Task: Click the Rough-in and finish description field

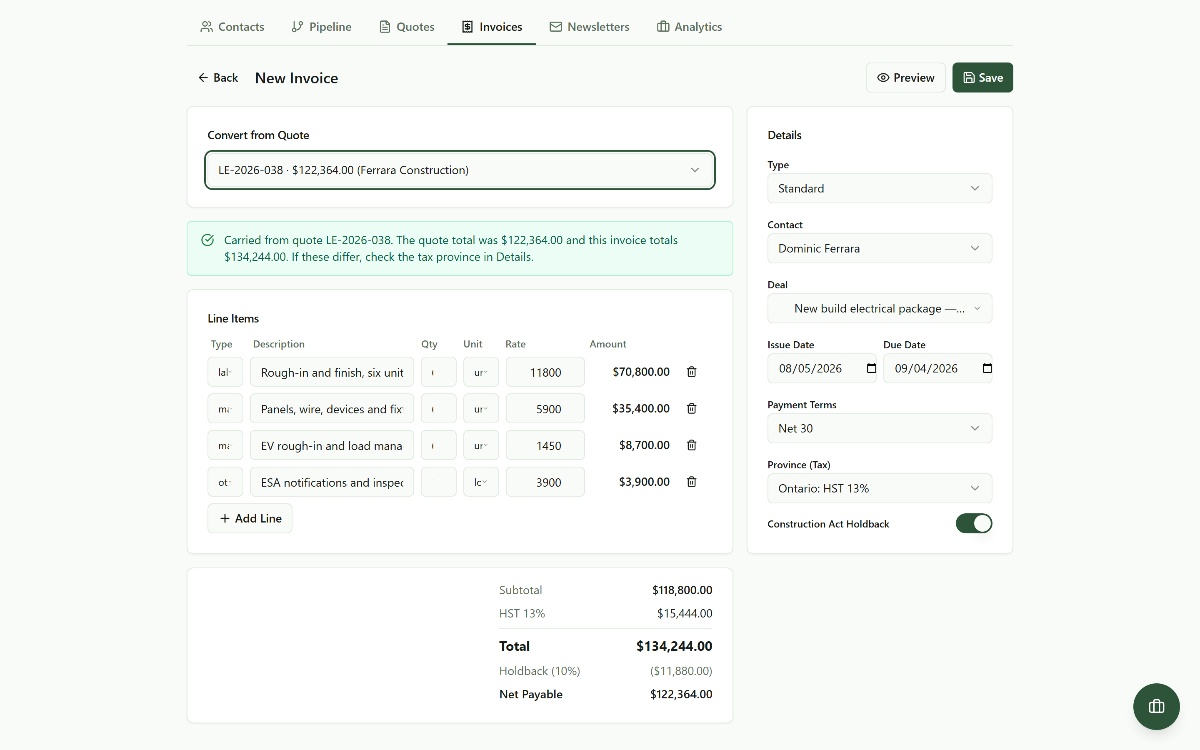Action: pyautogui.click(x=332, y=372)
